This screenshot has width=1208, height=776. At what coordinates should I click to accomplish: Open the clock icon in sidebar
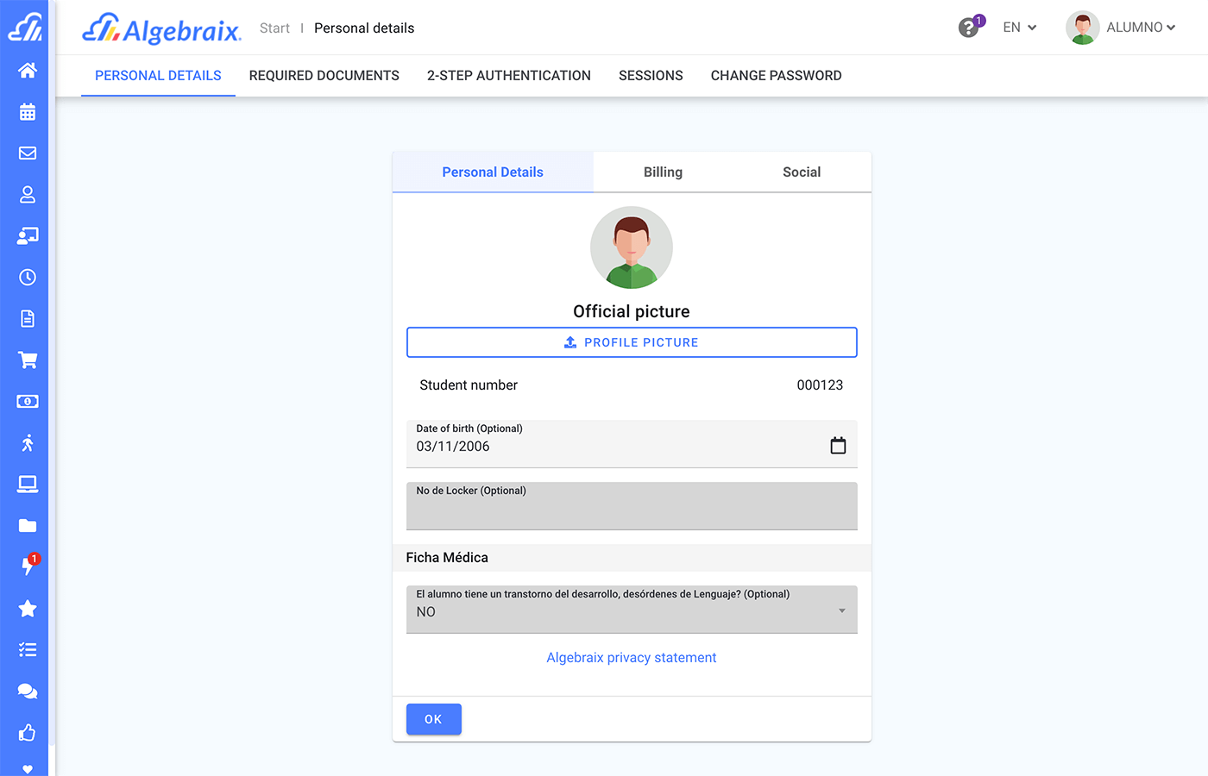[x=28, y=278]
